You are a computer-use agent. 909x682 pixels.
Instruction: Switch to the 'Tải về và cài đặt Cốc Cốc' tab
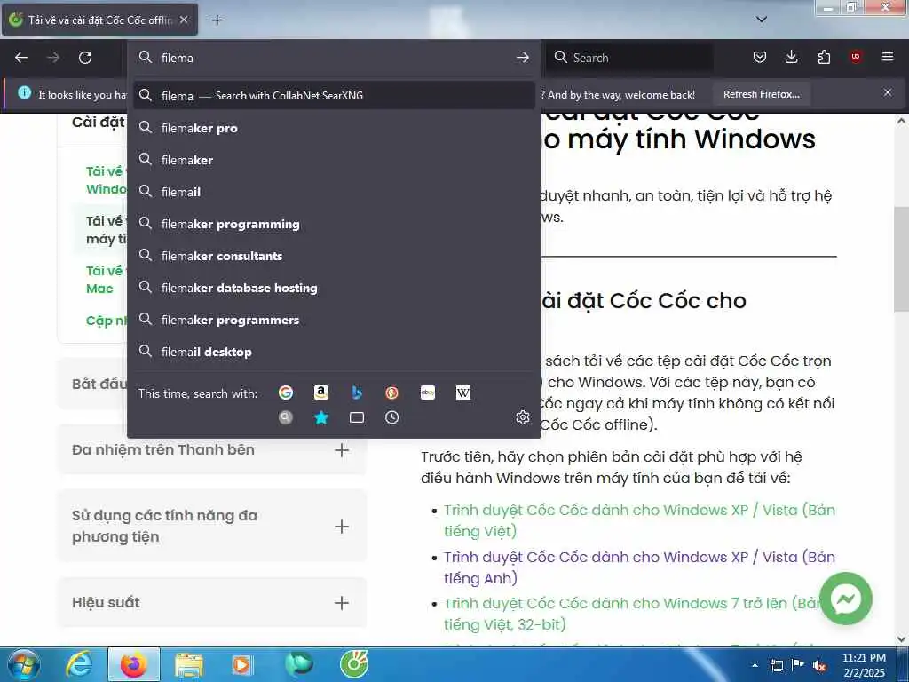pos(99,20)
